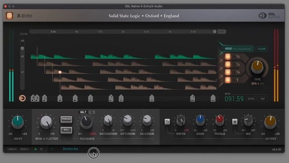Click the DE-ESSER knob
The width and height of the screenshot is (289, 163).
pyautogui.click(x=147, y=120)
